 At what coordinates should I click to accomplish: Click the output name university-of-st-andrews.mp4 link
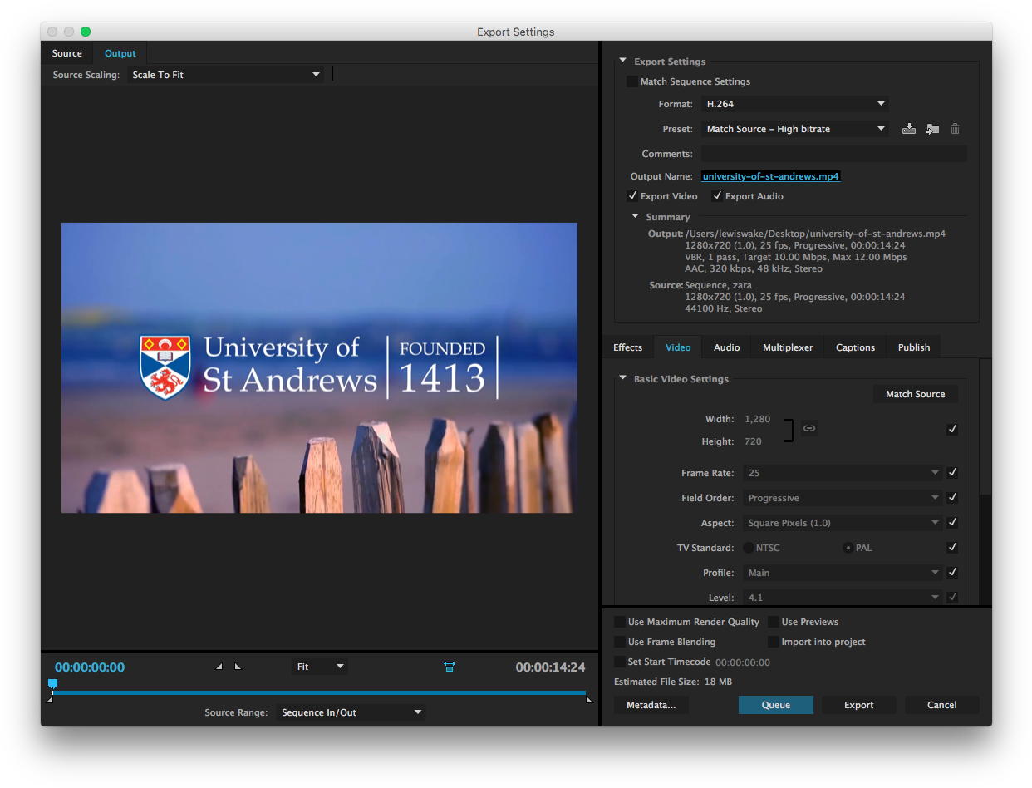point(771,176)
